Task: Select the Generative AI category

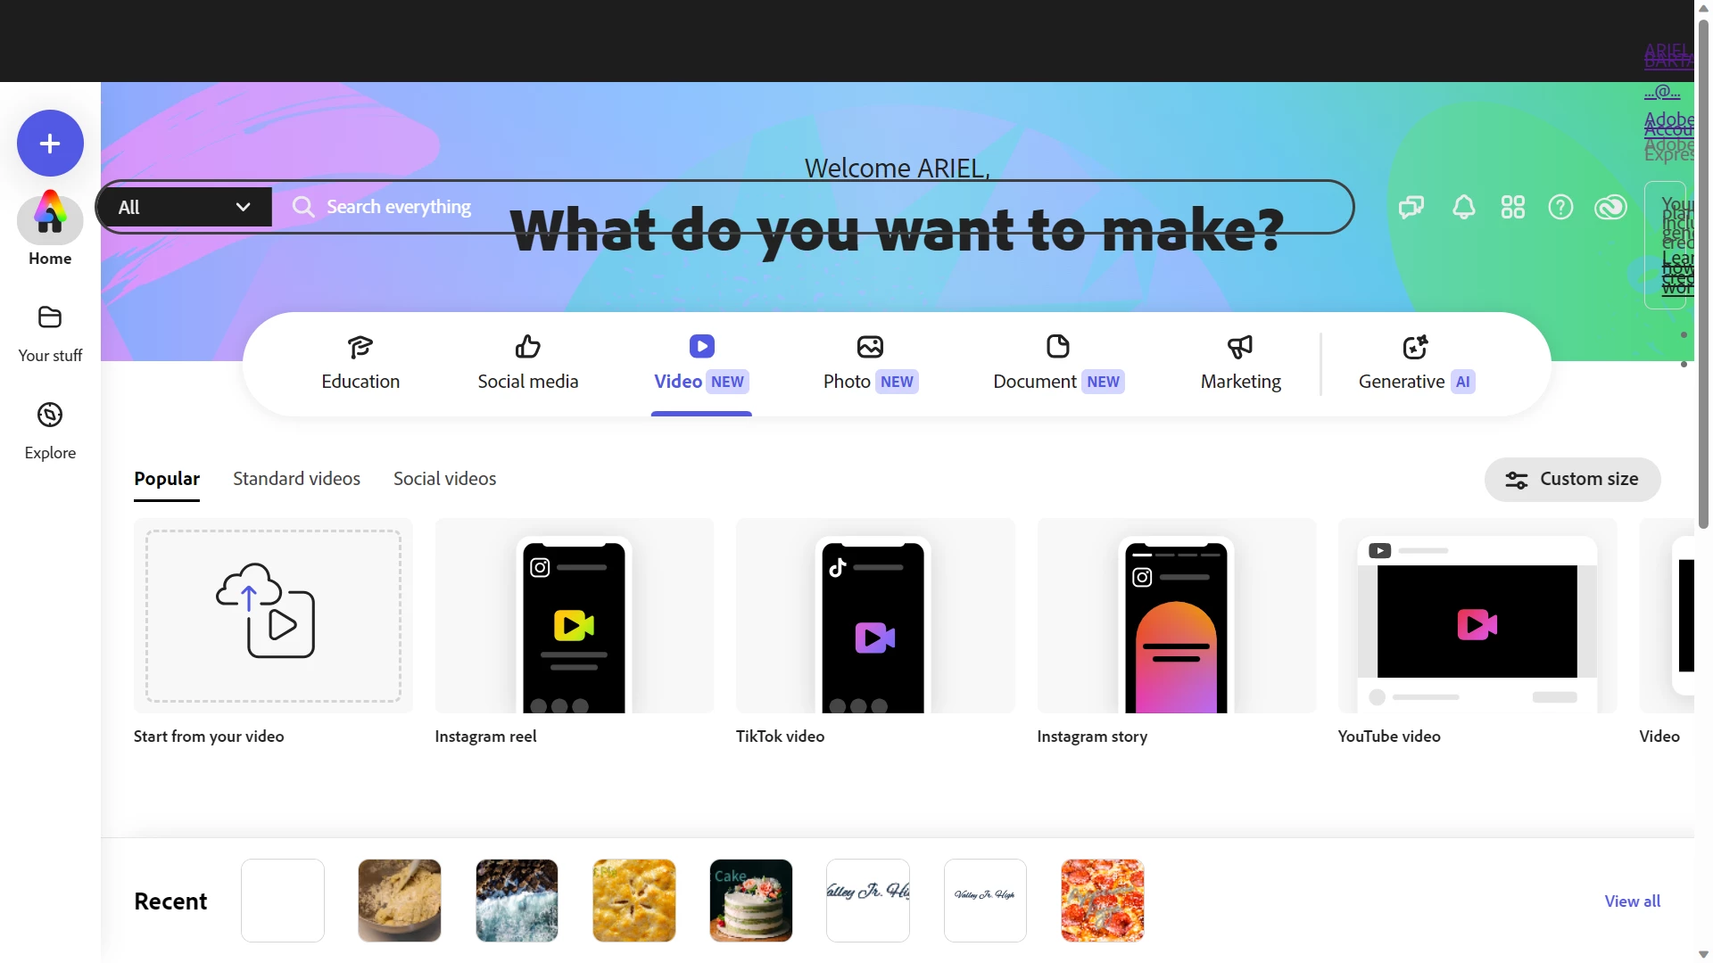Action: (1416, 364)
